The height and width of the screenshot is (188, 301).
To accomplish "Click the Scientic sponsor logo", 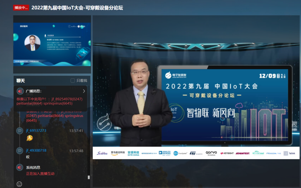I will point(102,153).
